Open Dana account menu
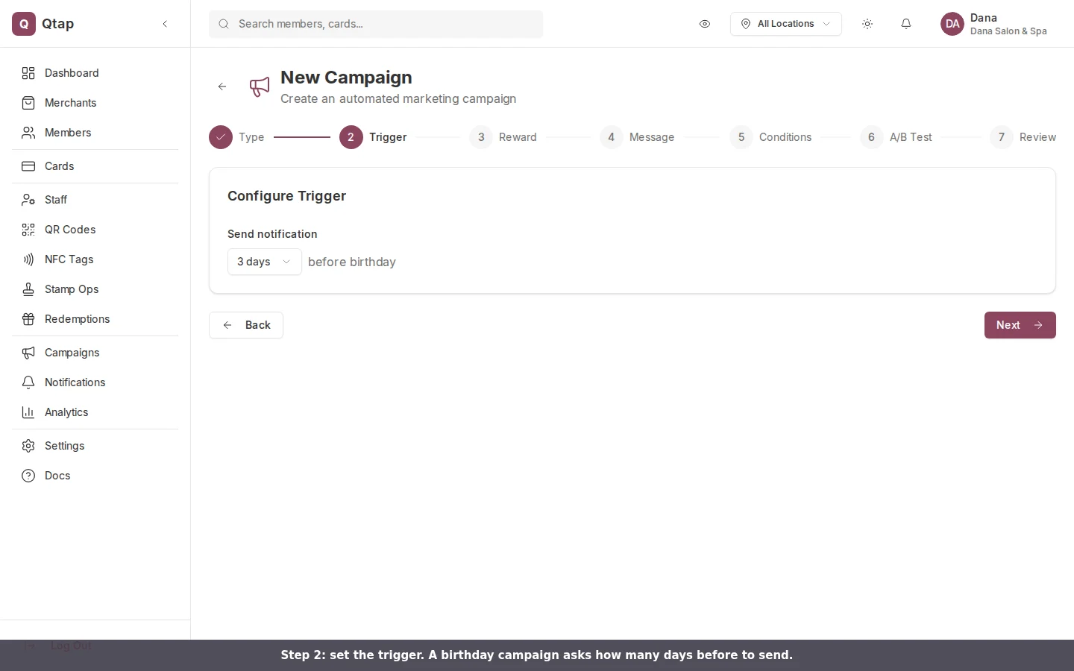1074x671 pixels. pyautogui.click(x=995, y=24)
